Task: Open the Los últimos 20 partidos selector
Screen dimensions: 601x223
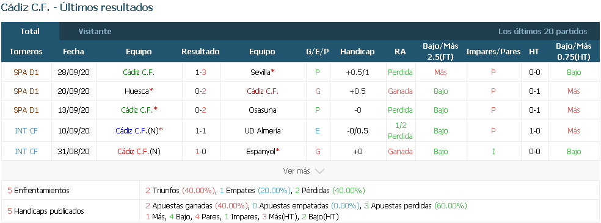Action: point(542,31)
